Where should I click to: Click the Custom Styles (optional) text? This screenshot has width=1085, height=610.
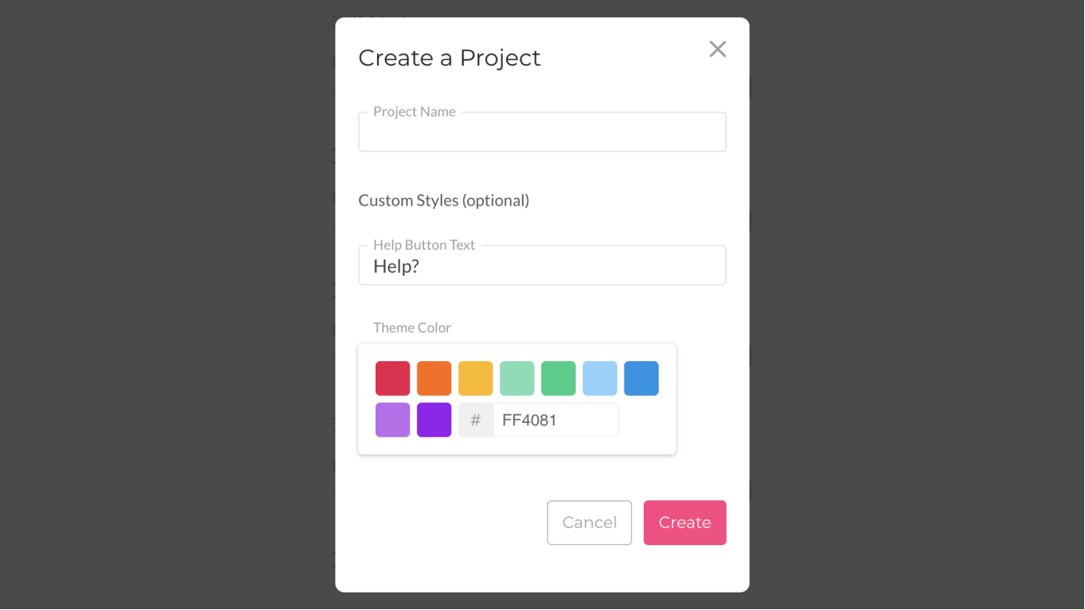[x=444, y=201]
